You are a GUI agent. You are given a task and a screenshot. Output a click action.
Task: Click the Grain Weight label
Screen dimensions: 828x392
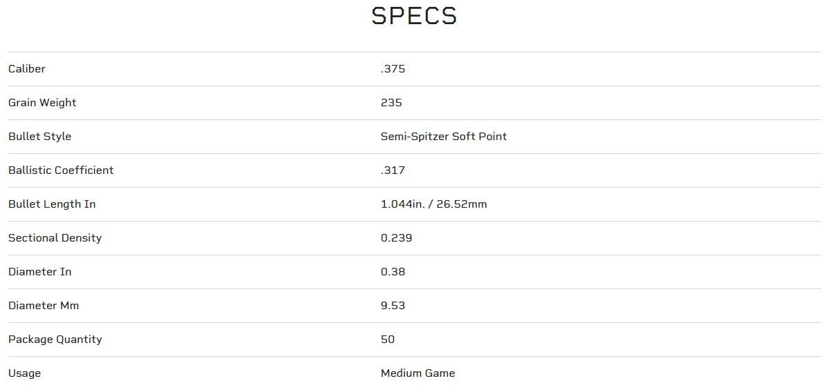(x=42, y=103)
